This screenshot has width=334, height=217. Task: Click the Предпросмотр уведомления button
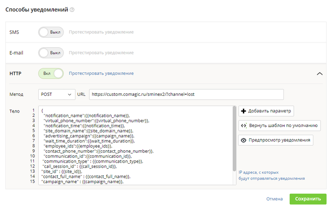click(x=276, y=140)
